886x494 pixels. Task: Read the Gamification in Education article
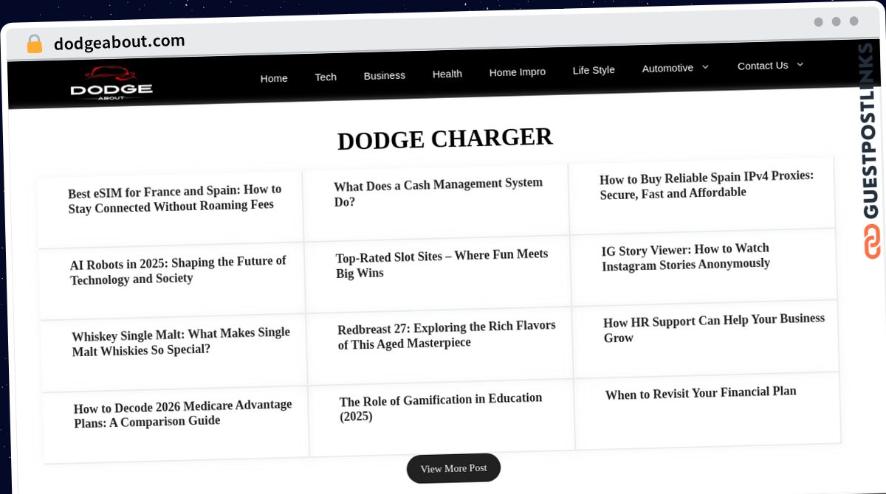(441, 407)
